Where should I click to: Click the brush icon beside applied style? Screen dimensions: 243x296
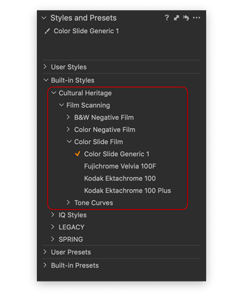pyautogui.click(x=47, y=31)
